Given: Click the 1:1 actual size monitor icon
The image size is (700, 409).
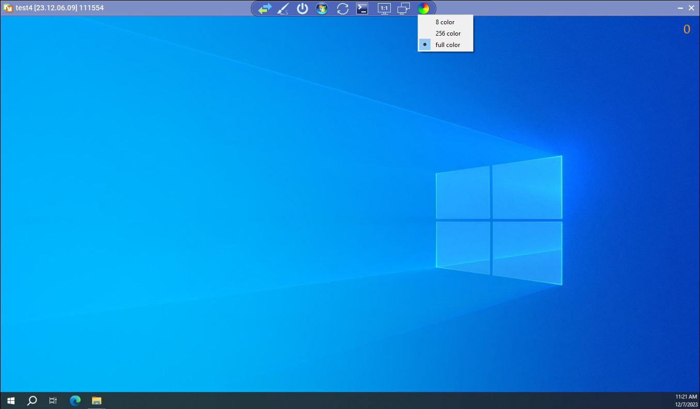Looking at the screenshot, I should point(384,8).
